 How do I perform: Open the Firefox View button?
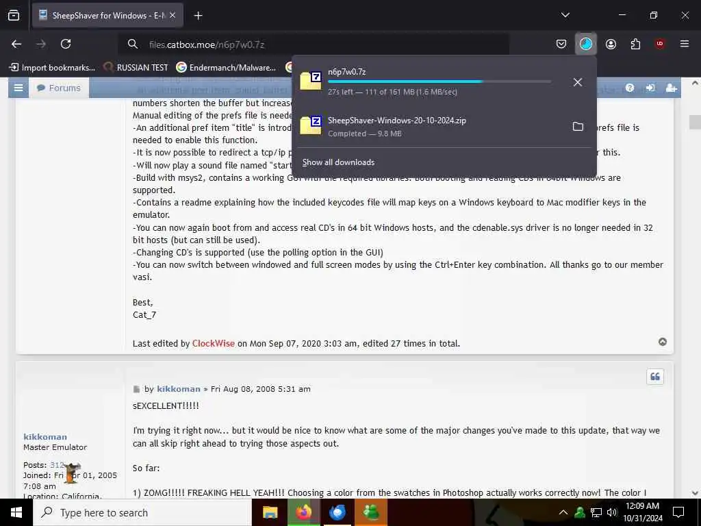14,15
